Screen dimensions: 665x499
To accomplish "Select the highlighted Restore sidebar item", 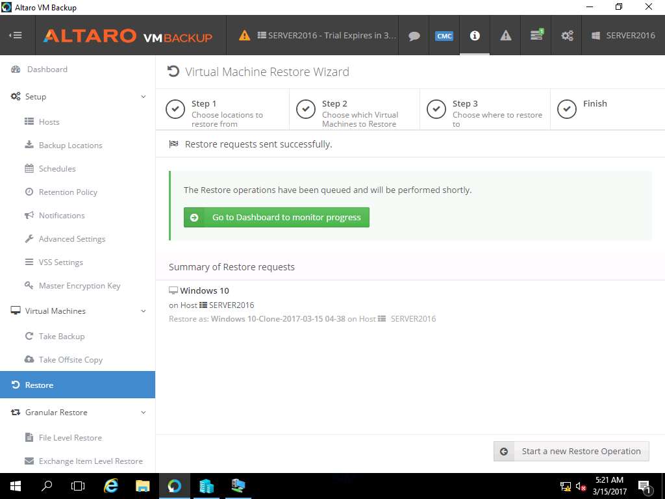I will click(78, 385).
